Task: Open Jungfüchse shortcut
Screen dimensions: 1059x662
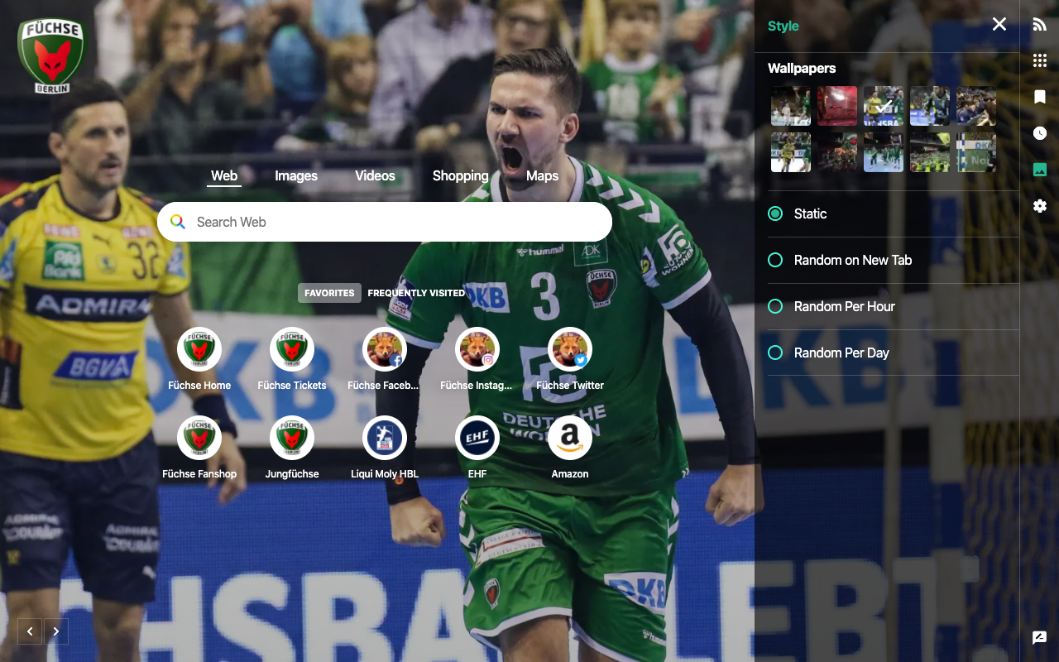Action: (x=292, y=438)
